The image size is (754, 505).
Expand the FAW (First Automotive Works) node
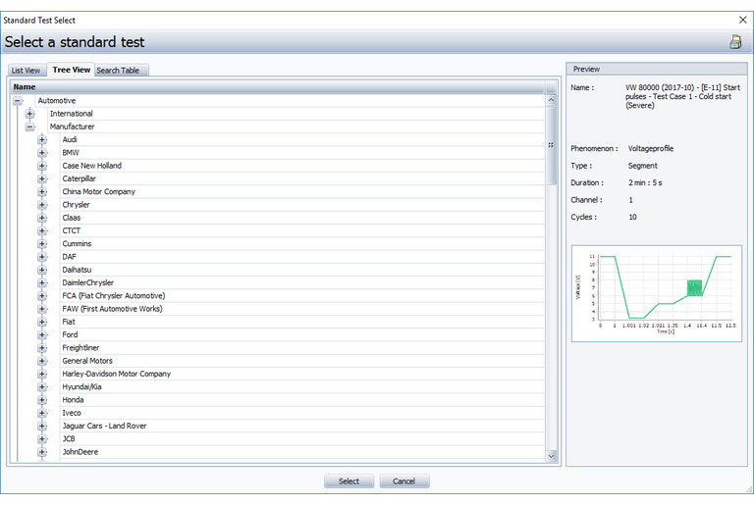[42, 309]
